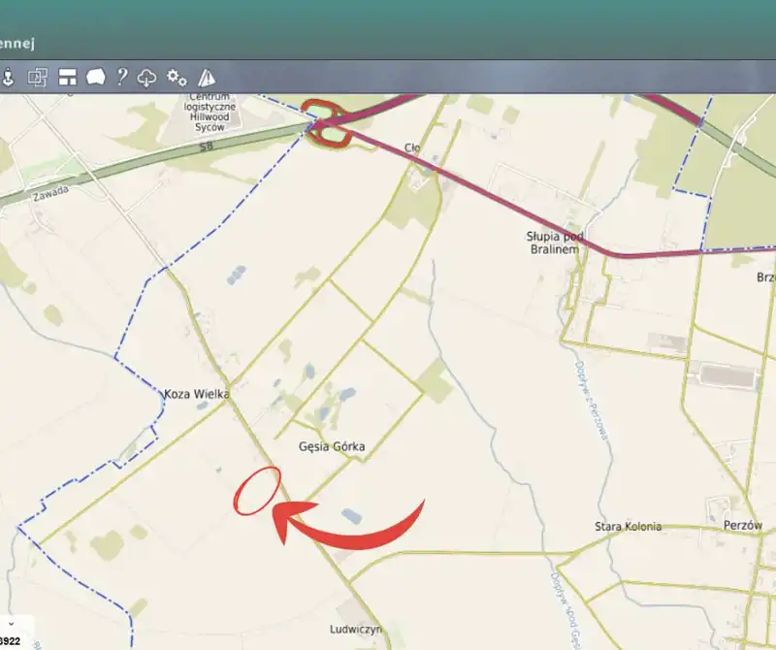Viewport: 776px width, 650px height.
Task: Select the polygon shape tool
Action: coord(95,78)
